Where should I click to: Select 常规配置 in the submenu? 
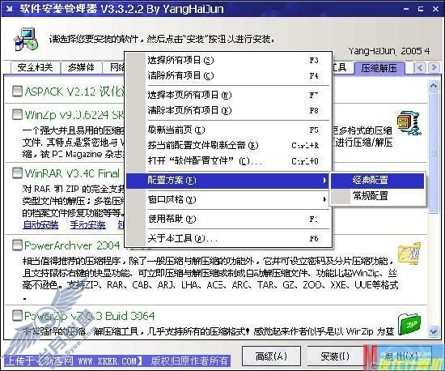tap(378, 196)
